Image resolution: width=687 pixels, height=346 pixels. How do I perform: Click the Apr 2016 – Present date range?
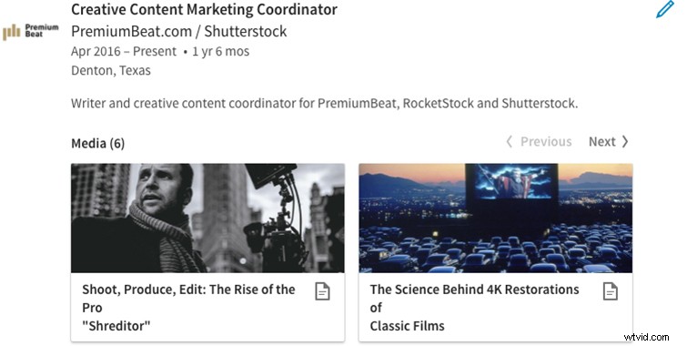pyautogui.click(x=124, y=51)
